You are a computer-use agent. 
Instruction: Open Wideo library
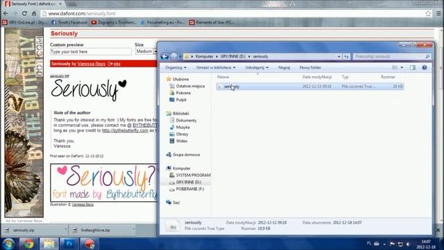[181, 141]
